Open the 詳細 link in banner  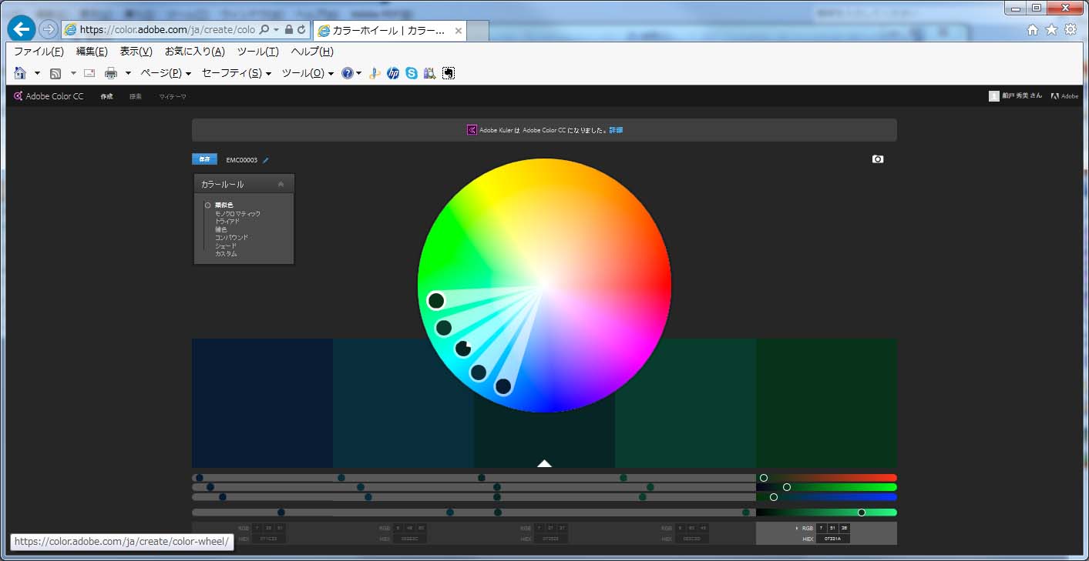(x=616, y=130)
